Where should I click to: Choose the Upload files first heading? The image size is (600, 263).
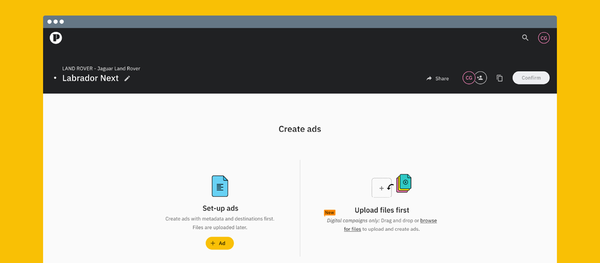click(x=382, y=210)
